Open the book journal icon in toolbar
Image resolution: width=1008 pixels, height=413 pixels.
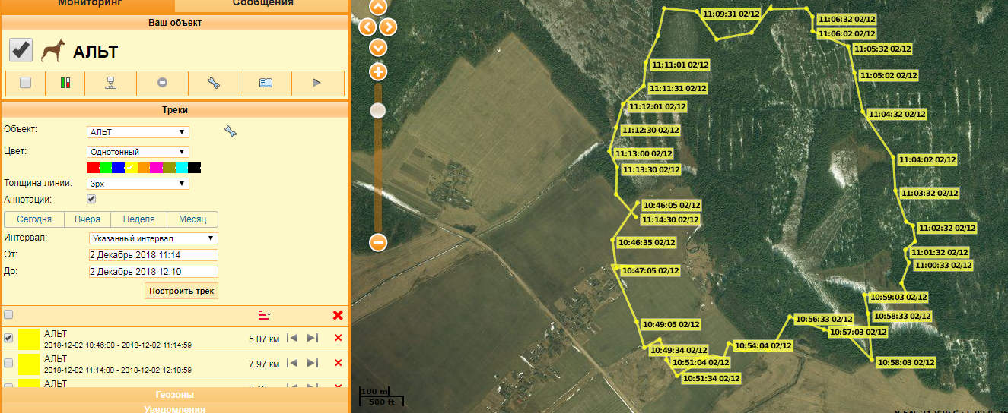tap(266, 83)
